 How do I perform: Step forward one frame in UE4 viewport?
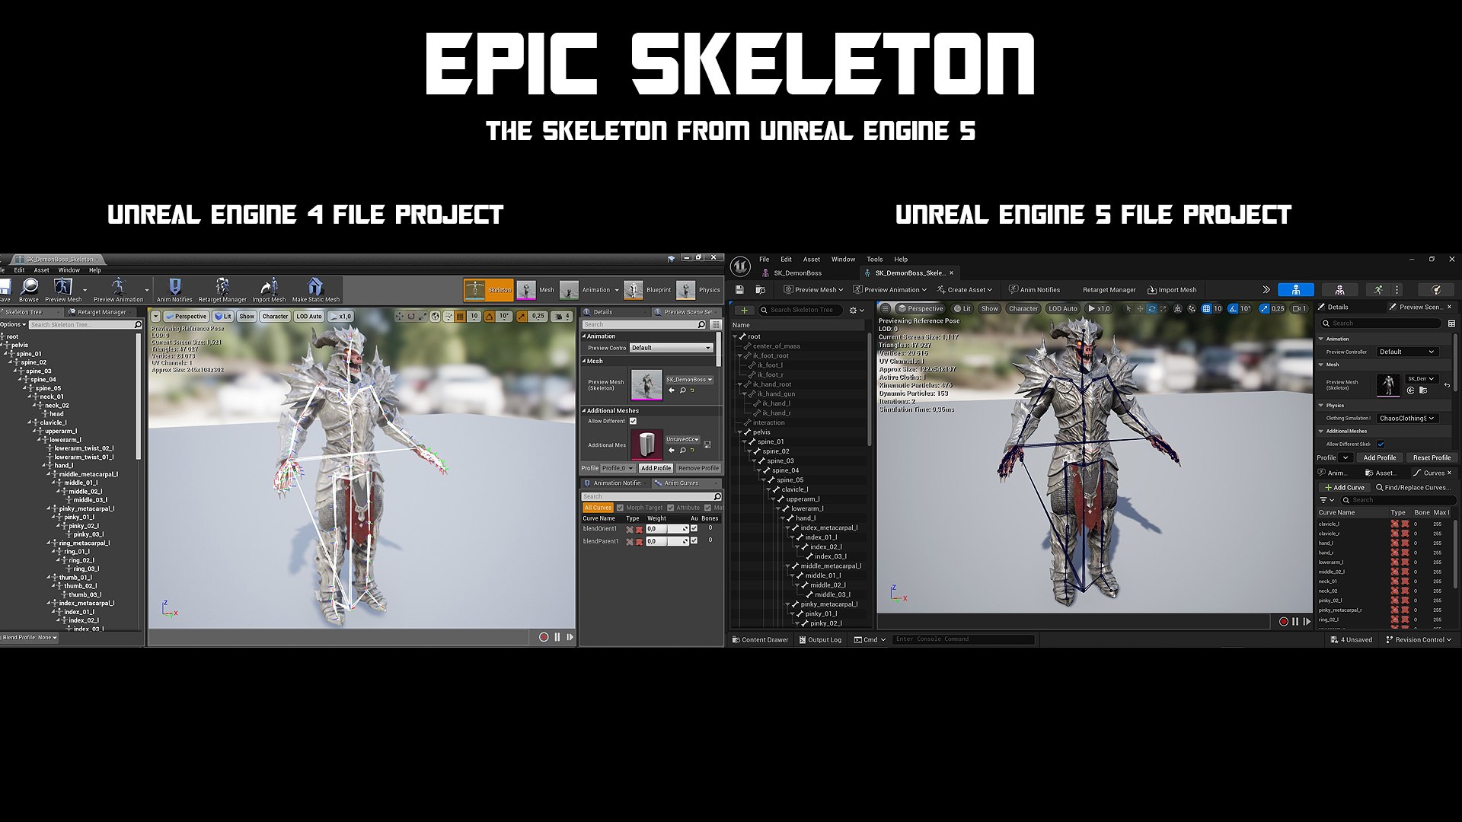570,637
